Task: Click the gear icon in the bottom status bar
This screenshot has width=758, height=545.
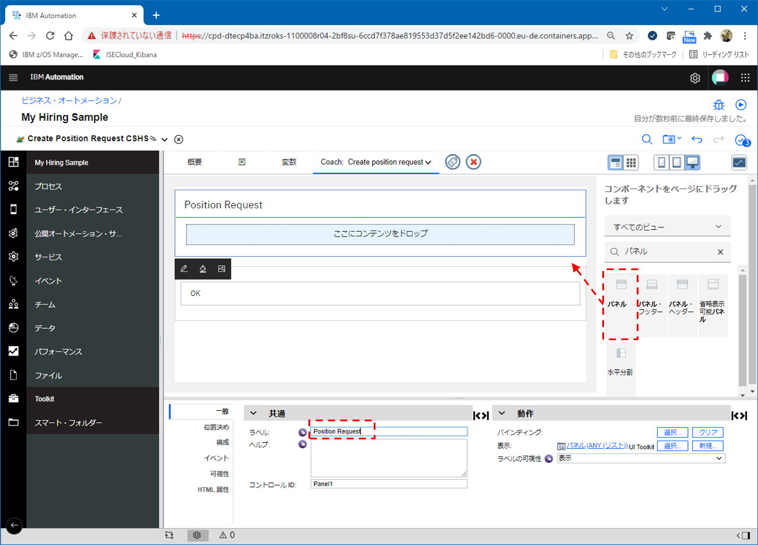Action: [197, 535]
